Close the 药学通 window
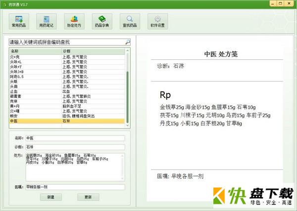297x211 pixels. click(x=289, y=3)
